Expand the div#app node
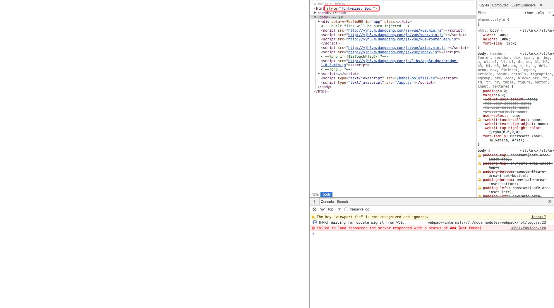 click(319, 21)
